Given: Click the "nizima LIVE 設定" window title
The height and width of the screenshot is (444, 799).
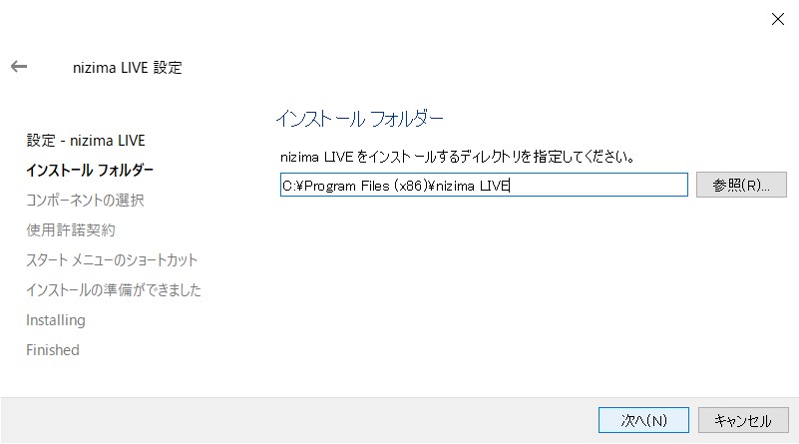Looking at the screenshot, I should pyautogui.click(x=127, y=68).
